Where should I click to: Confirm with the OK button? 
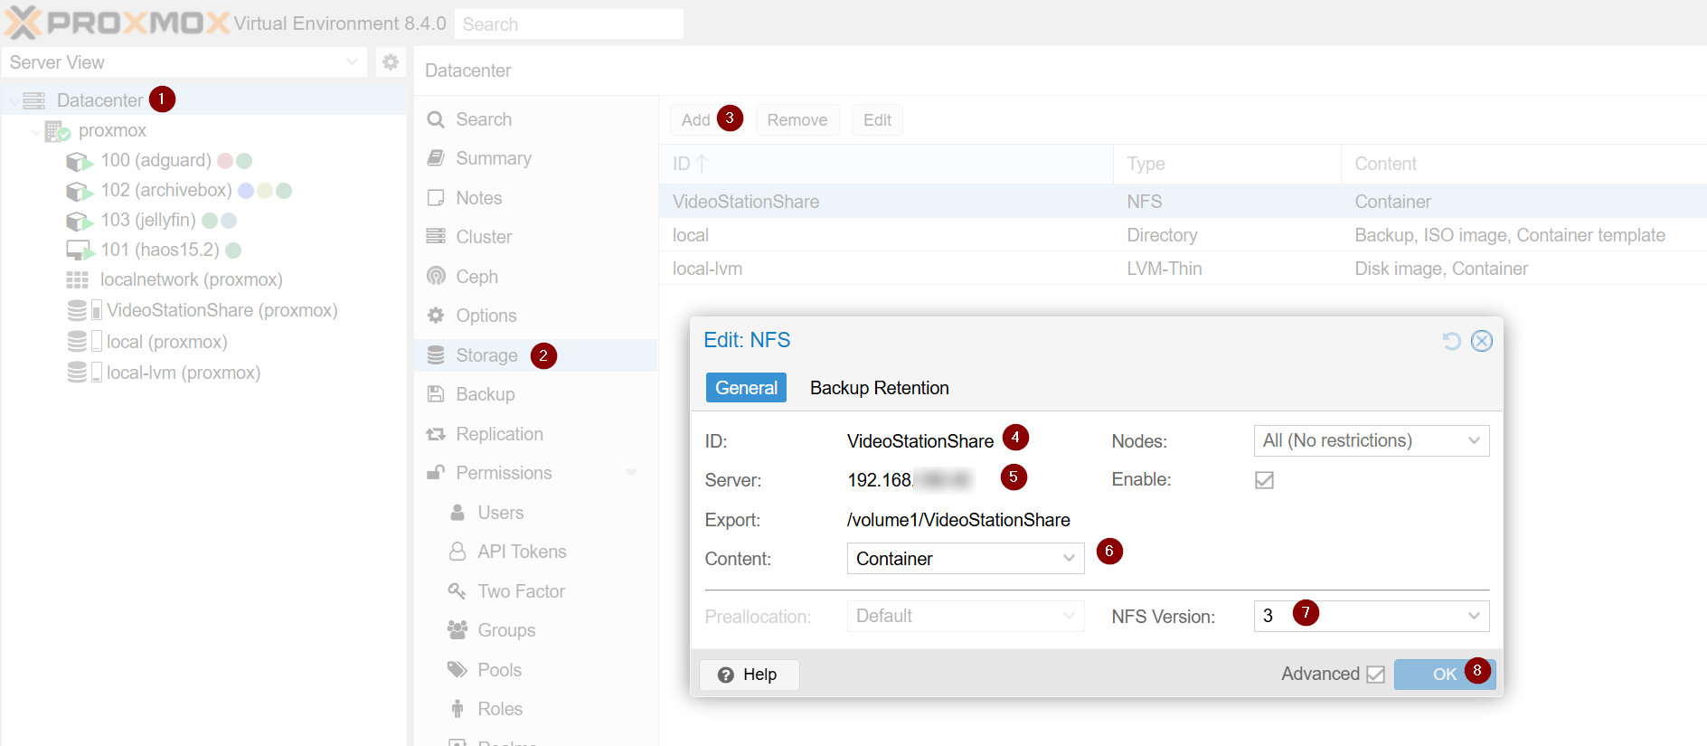coord(1444,675)
